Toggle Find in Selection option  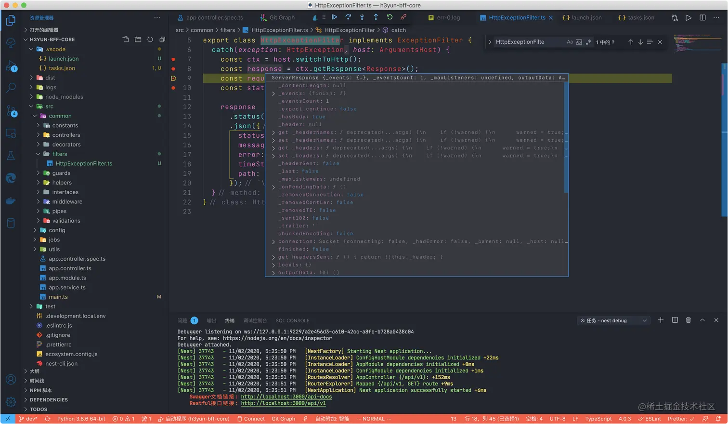650,42
